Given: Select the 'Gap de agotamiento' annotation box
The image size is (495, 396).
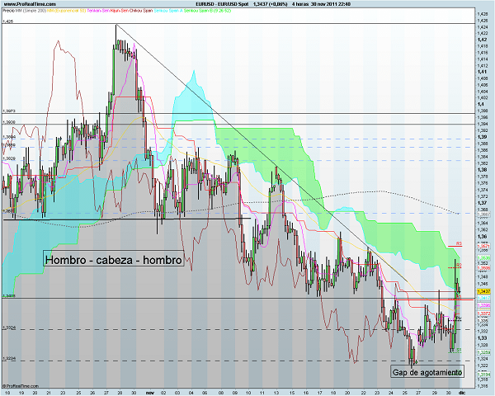Looking at the screenshot, I should tap(427, 372).
